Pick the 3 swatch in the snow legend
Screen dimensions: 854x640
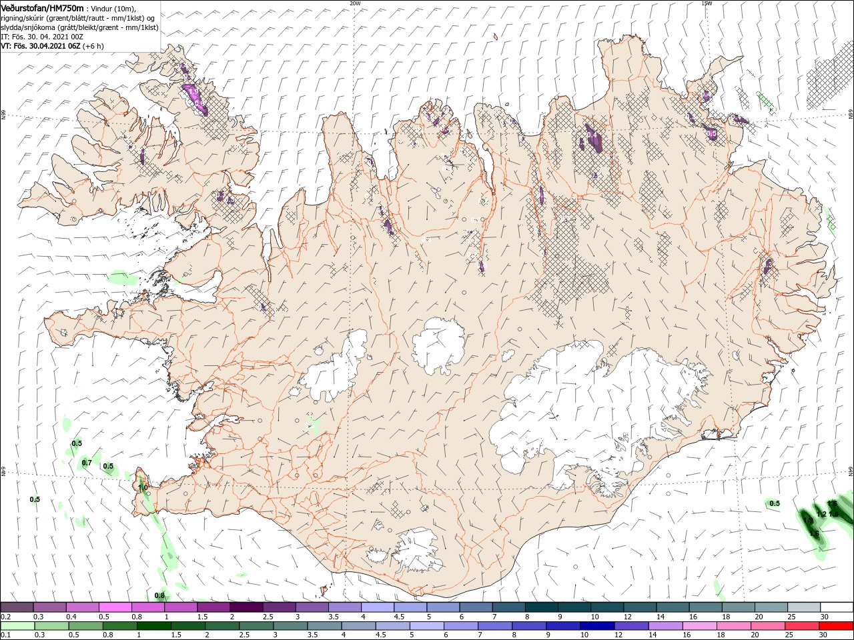click(x=312, y=607)
